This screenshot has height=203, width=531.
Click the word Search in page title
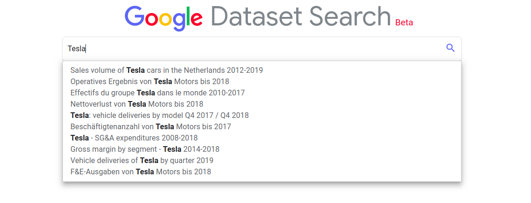click(350, 16)
